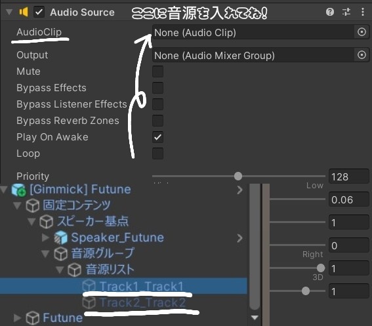Viewport: 372px width, 326px height.
Task: Click the hierarchy vertical scrollbar thumb
Action: coord(255,247)
